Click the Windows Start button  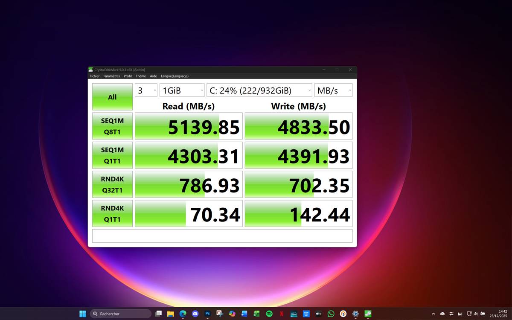(82, 314)
